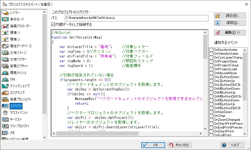This screenshot has height=150, width=251.
Task: Click event list scroll-up arrow
Action: pos(245,50)
